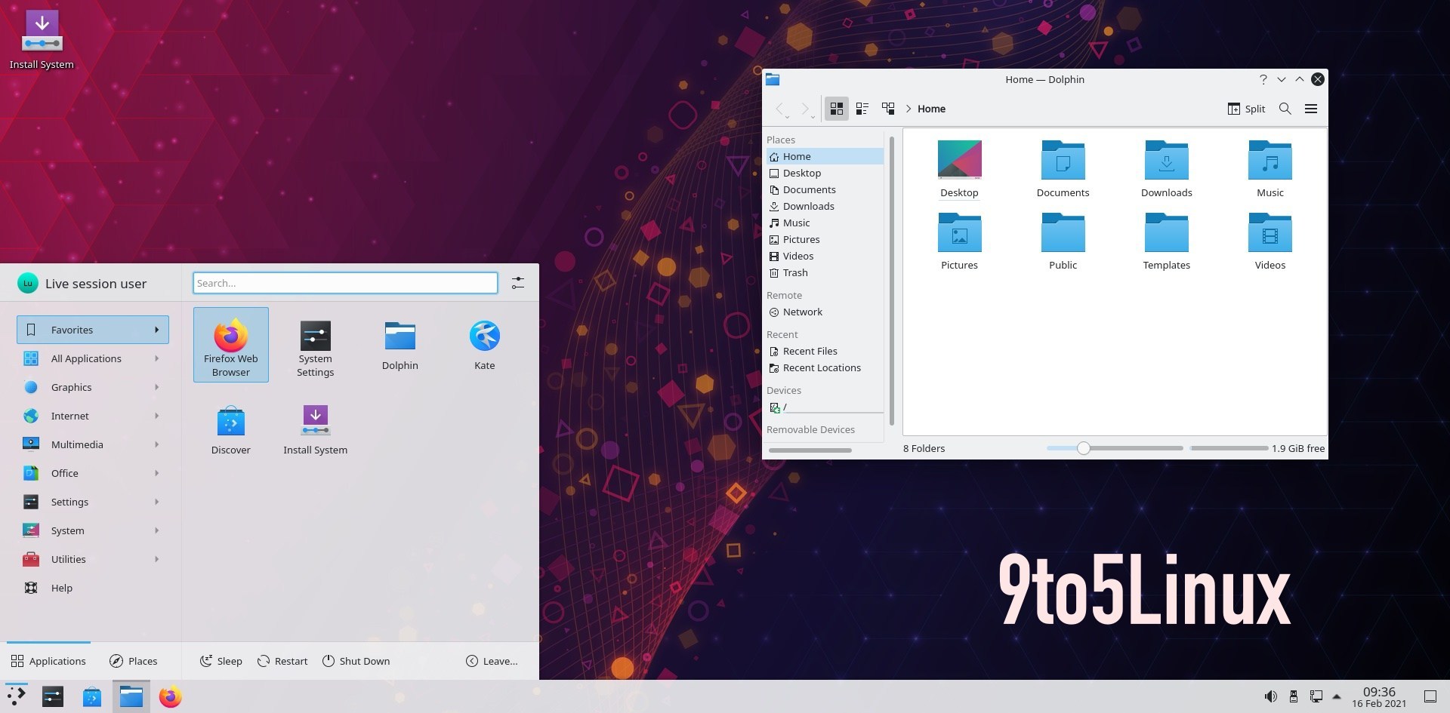Open Dolphin's hamburger menu
This screenshot has height=713, width=1450.
point(1311,108)
